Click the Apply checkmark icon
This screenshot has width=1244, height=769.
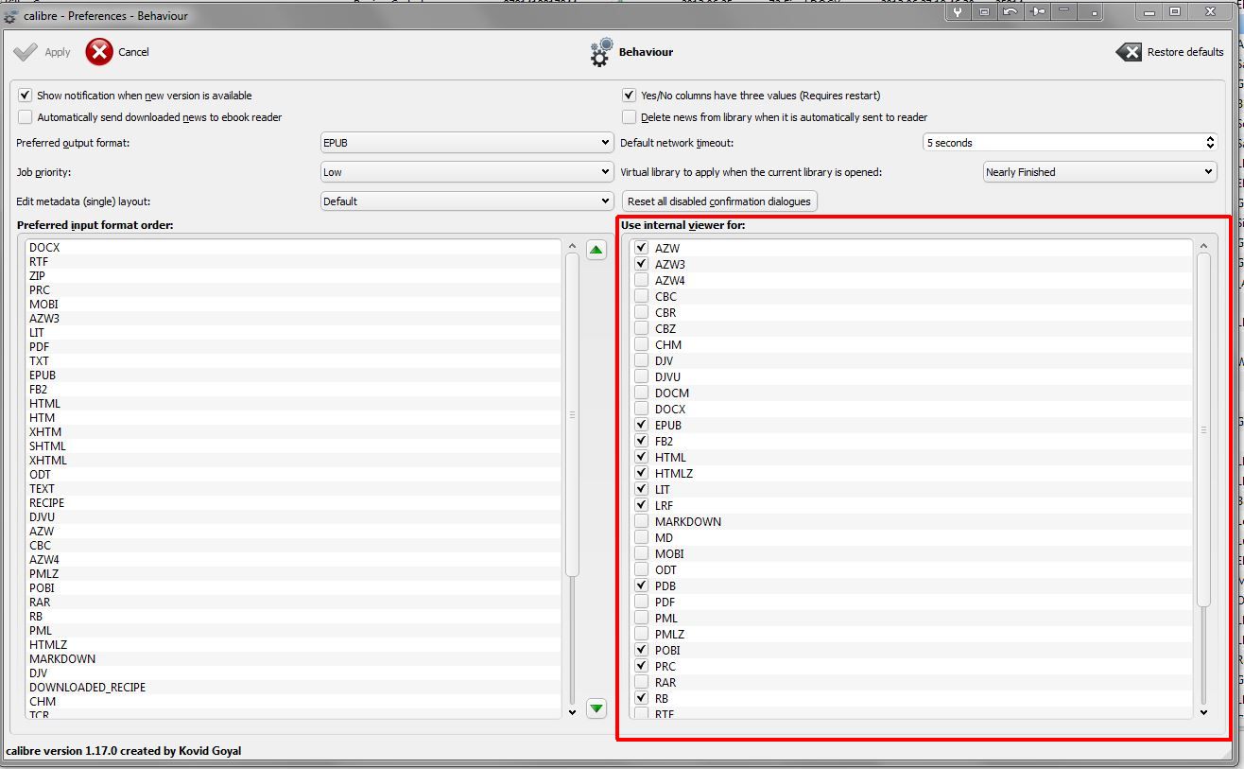[x=26, y=52]
